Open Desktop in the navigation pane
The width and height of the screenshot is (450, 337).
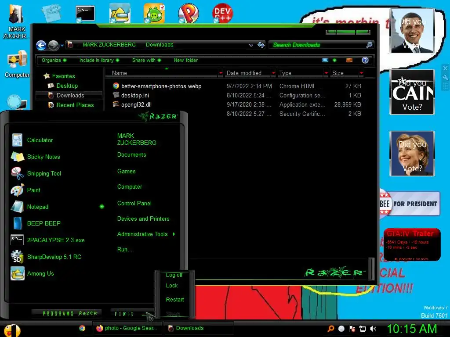(67, 86)
